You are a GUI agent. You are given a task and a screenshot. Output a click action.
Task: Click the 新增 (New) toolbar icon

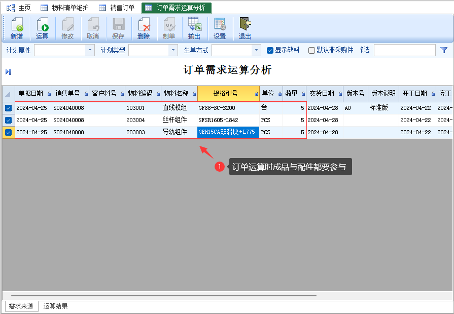click(x=17, y=28)
